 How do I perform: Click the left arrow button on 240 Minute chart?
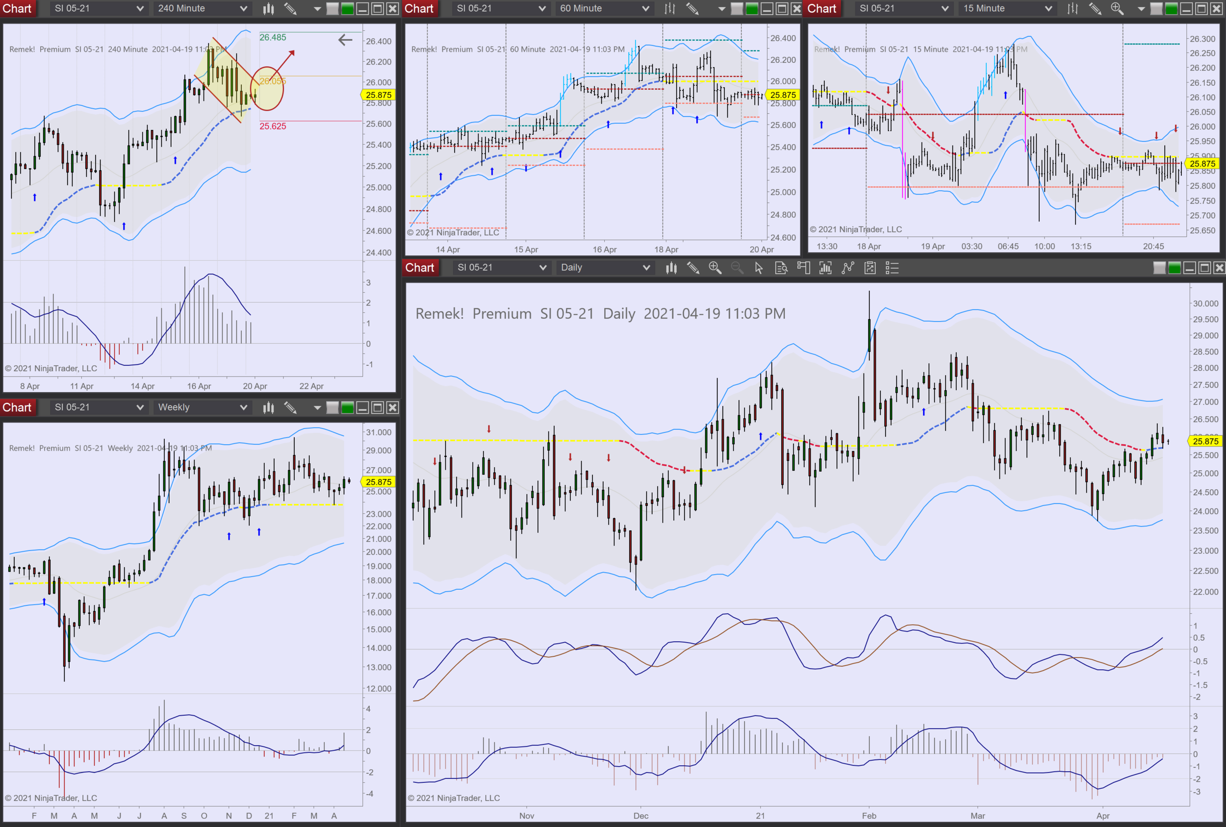pos(345,40)
